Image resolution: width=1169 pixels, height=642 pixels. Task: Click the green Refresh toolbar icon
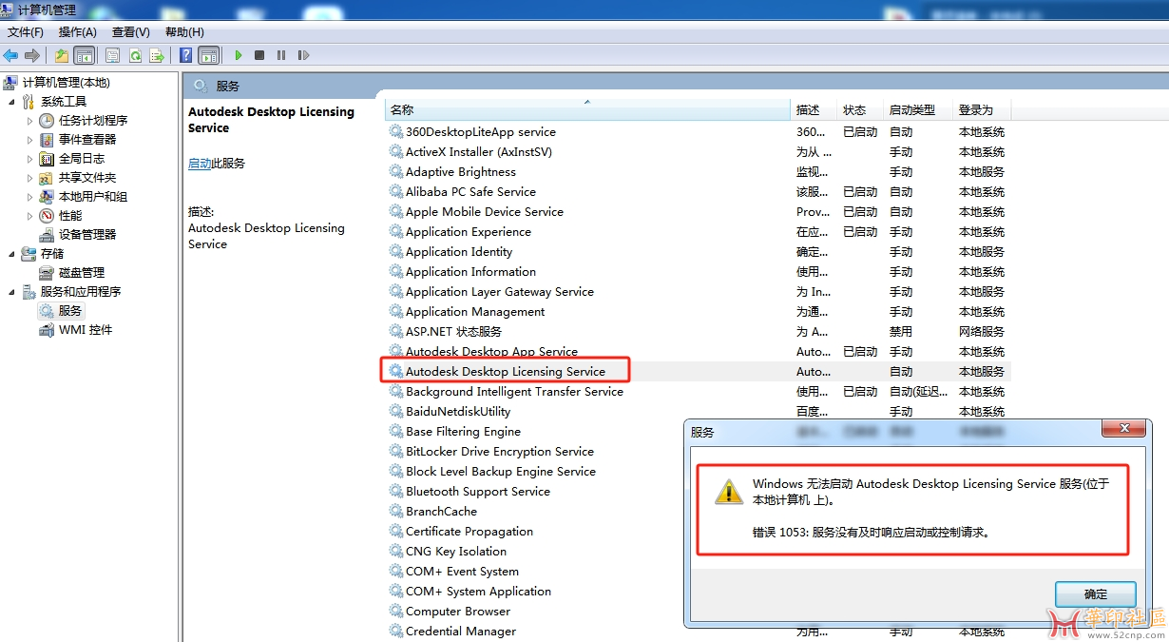135,56
